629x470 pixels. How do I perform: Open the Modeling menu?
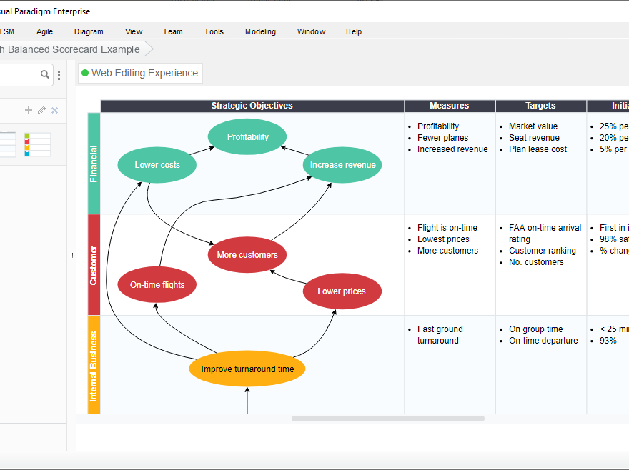pyautogui.click(x=260, y=31)
